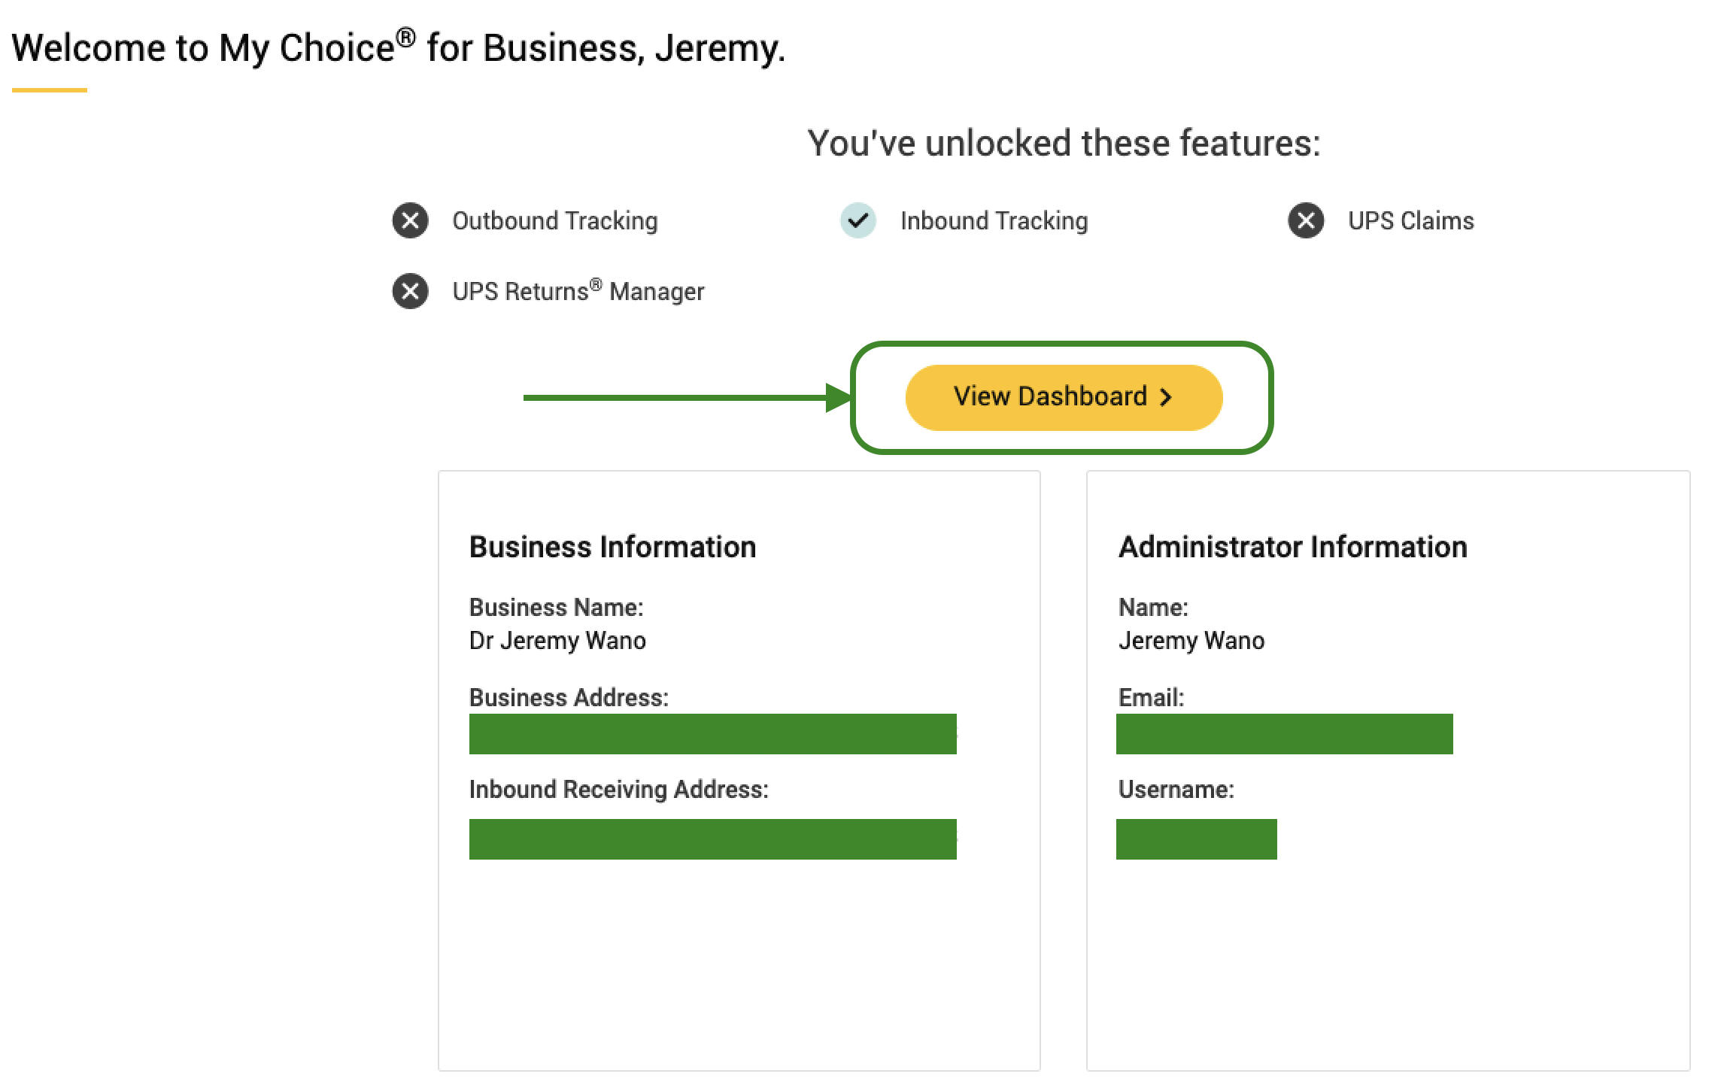Image resolution: width=1718 pixels, height=1092 pixels.
Task: Click the redacted Inbound Receiving Address field
Action: (713, 839)
